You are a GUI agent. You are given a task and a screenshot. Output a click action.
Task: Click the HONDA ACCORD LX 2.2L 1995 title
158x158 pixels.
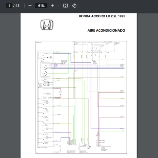[x=102, y=16]
